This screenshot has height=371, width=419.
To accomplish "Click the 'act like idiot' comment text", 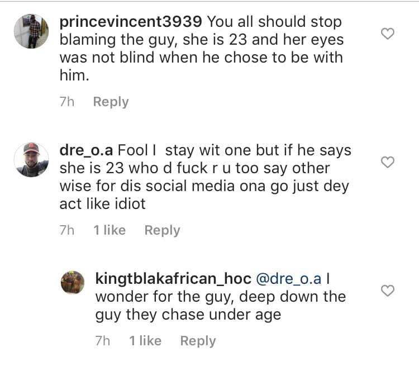I will pyautogui.click(x=102, y=204).
